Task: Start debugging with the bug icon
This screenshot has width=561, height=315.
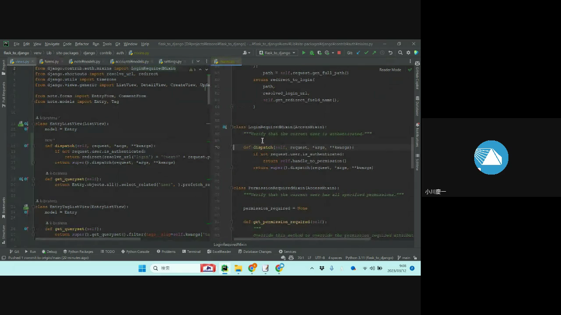Action: point(312,53)
